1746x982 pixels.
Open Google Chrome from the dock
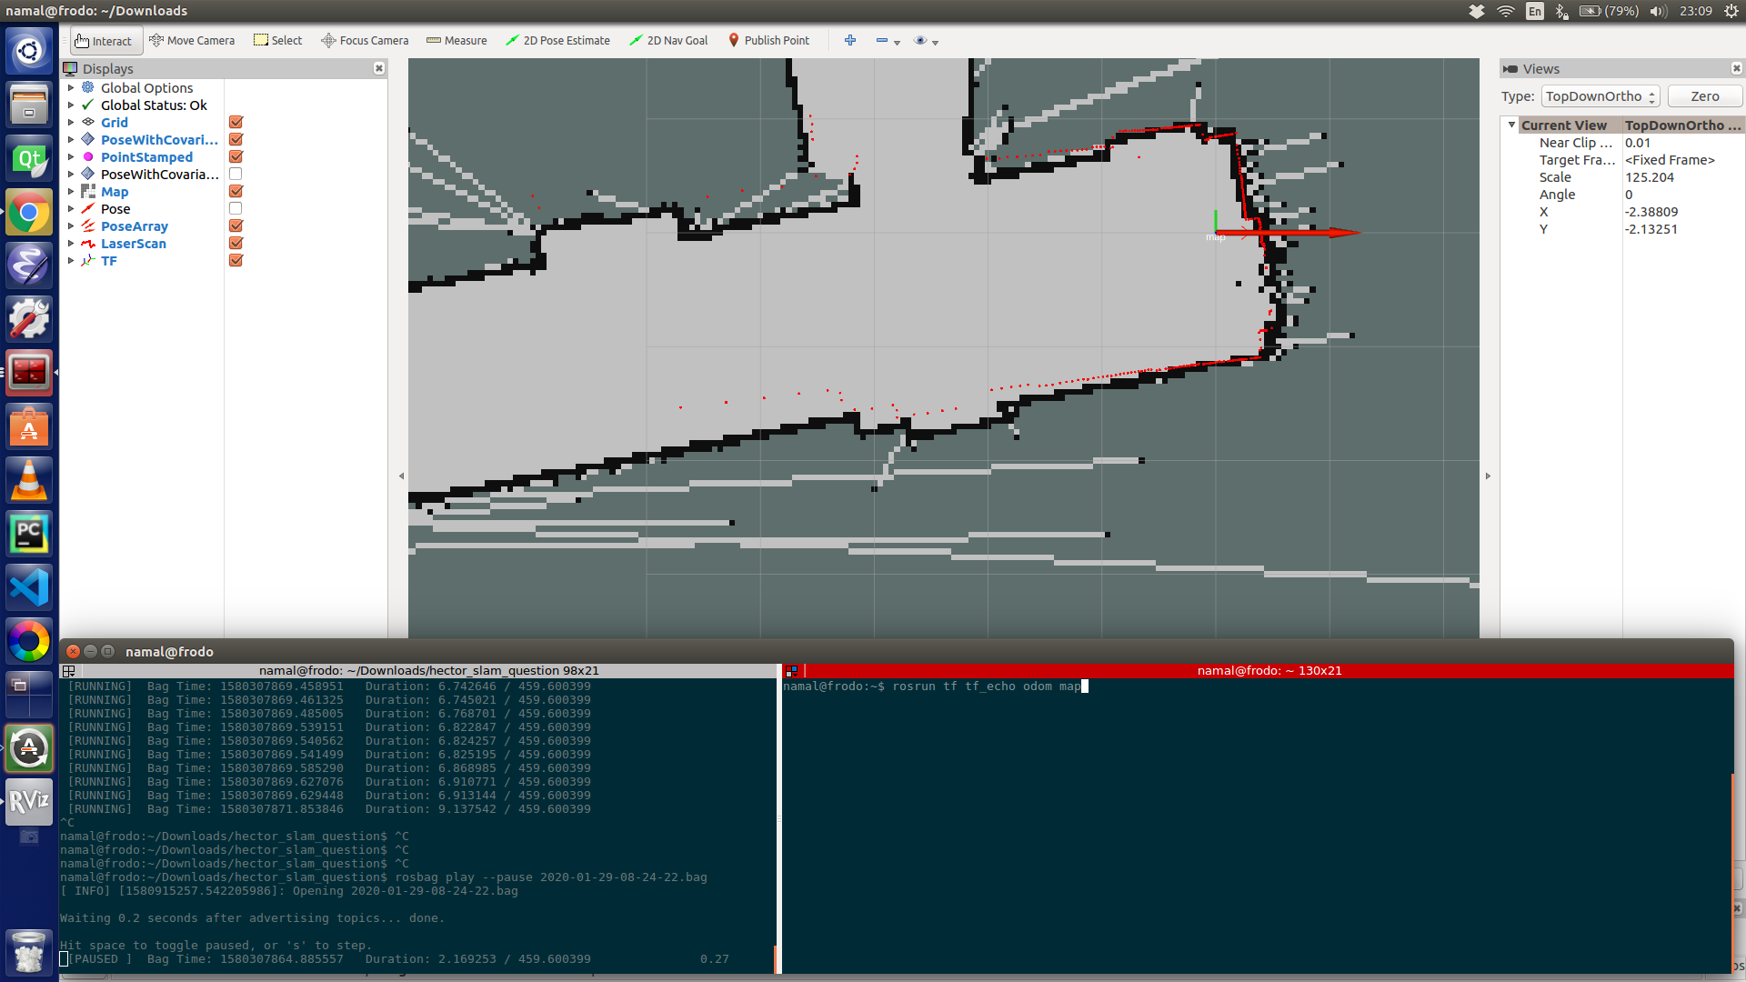click(x=29, y=213)
